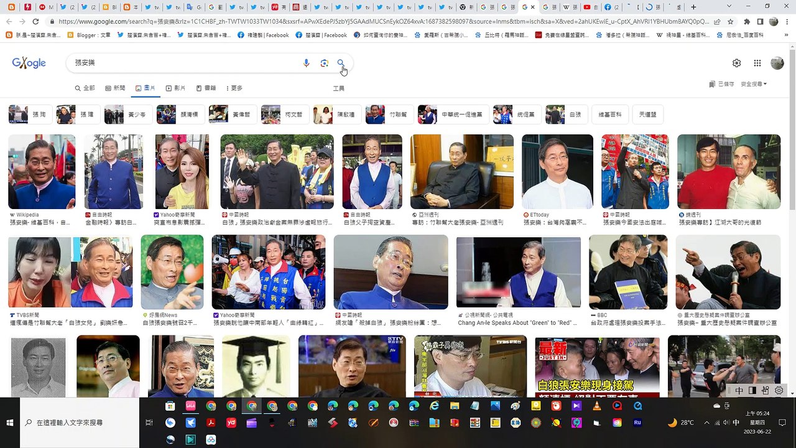Open the input method floating bar gear

(x=779, y=391)
